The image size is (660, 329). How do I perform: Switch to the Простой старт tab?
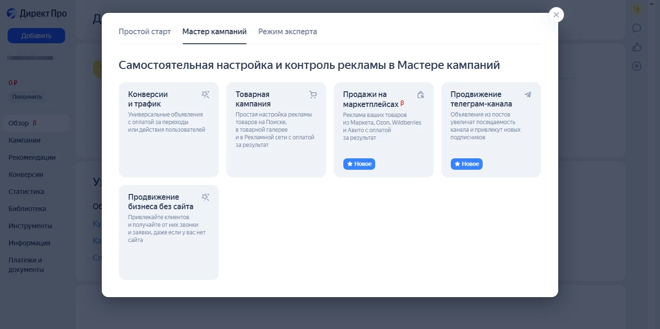(x=145, y=32)
